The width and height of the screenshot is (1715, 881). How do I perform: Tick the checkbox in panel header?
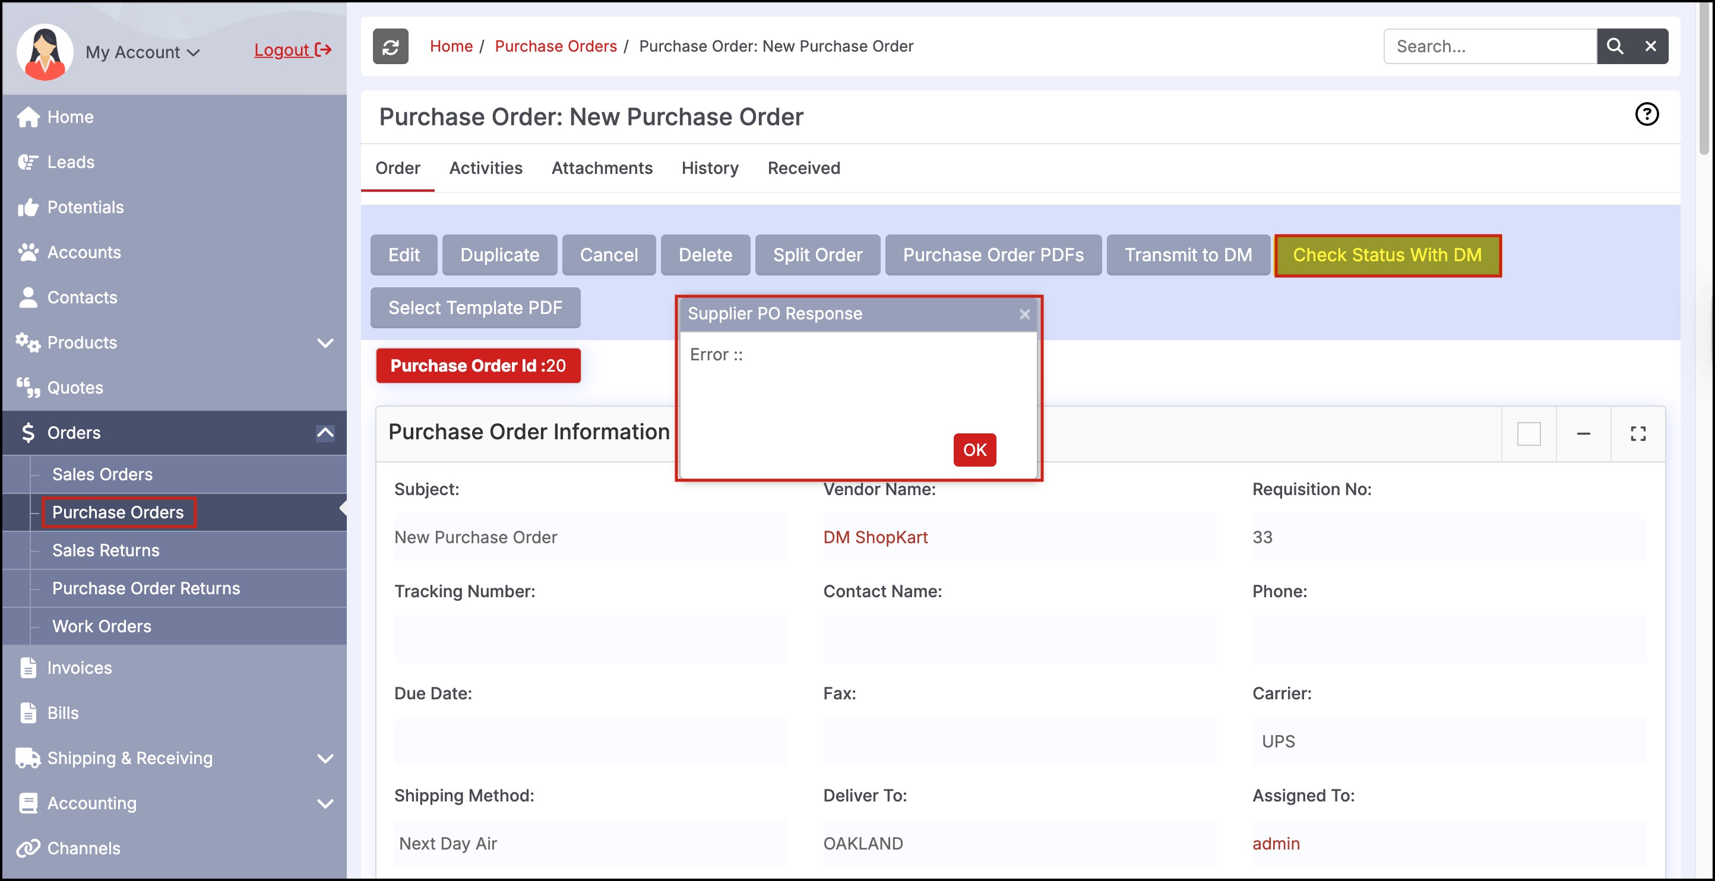(1529, 434)
